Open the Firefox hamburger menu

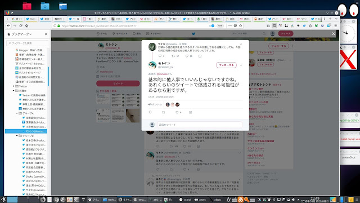[335, 26]
